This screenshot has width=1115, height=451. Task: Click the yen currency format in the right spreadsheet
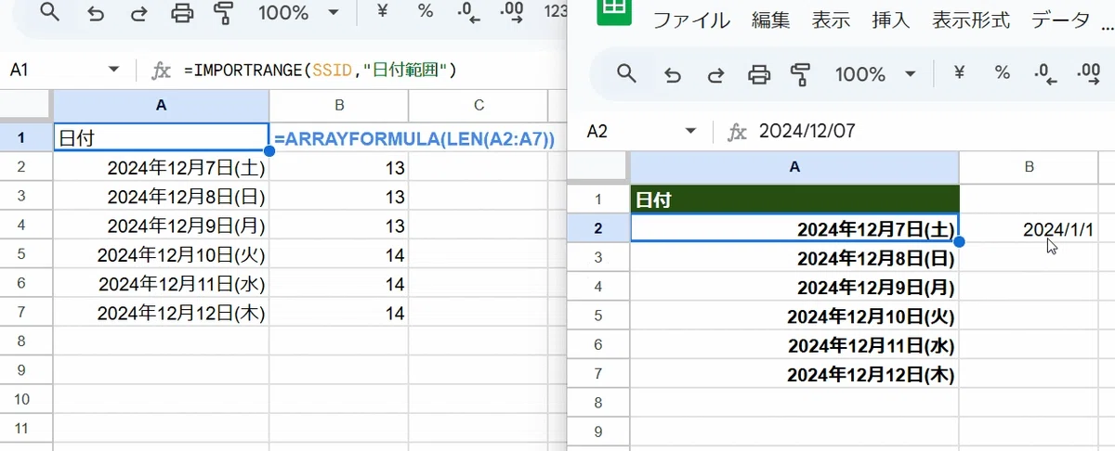(959, 72)
